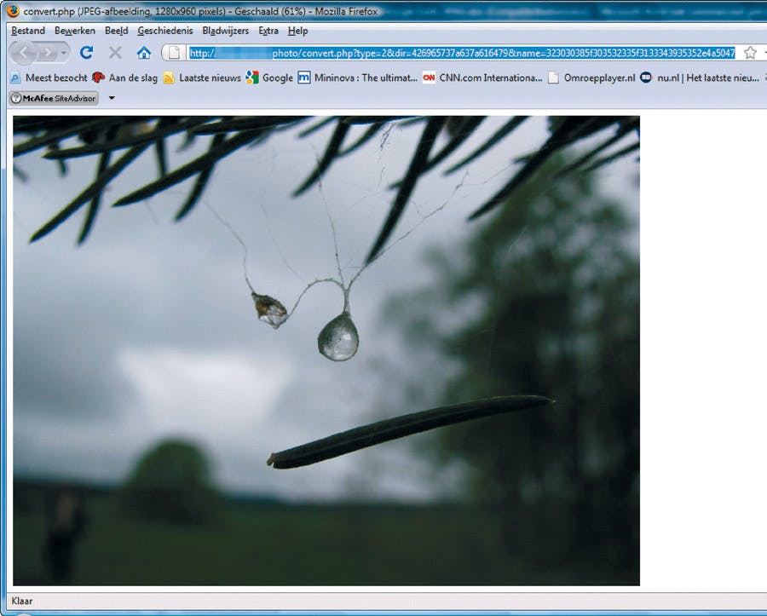This screenshot has height=616, width=767.
Task: Reload the current page
Action: pos(87,53)
